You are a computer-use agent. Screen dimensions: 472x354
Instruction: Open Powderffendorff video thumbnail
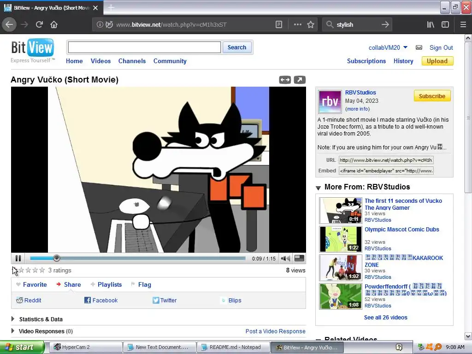point(341,296)
